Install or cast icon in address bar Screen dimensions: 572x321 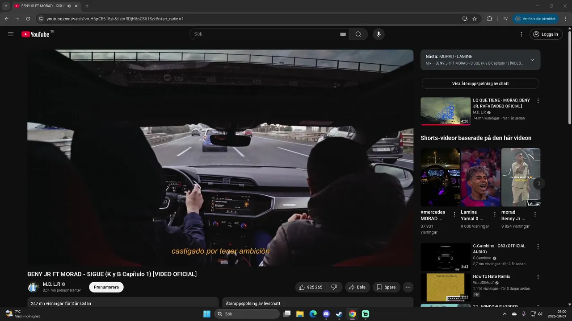pyautogui.click(x=465, y=19)
